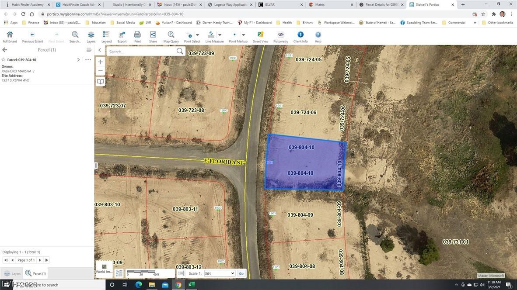Open a new browser tab

pos(463,5)
